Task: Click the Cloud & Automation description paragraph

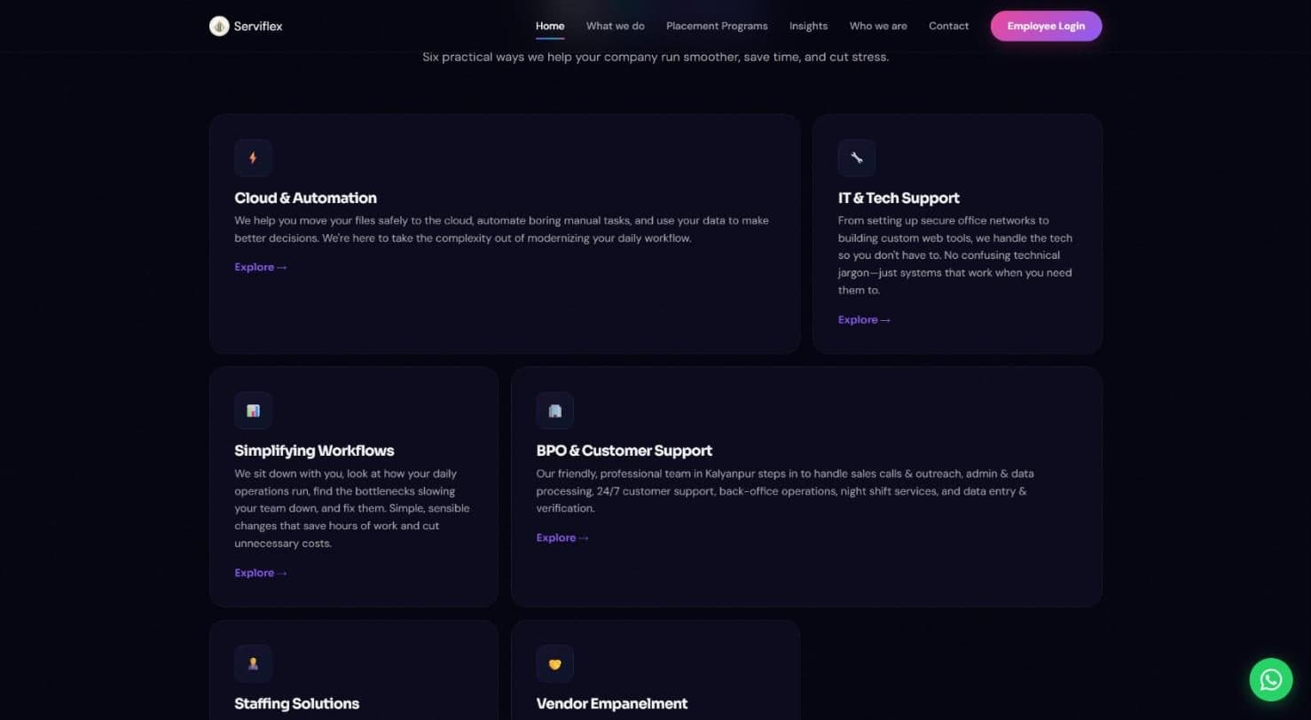Action: pyautogui.click(x=502, y=229)
